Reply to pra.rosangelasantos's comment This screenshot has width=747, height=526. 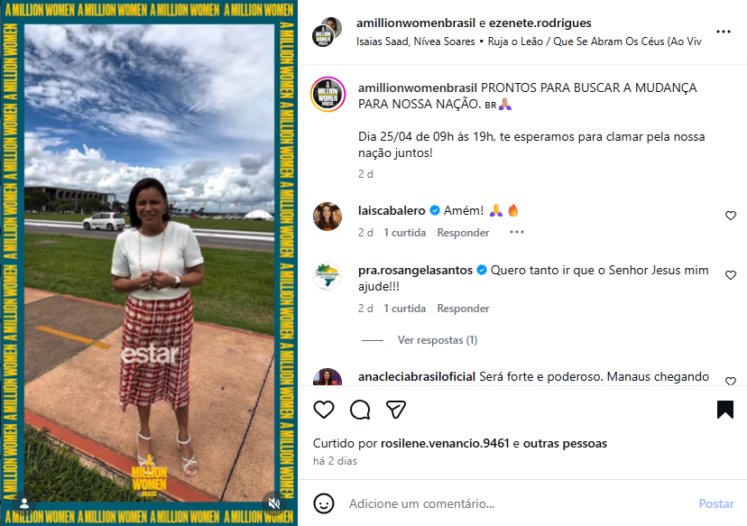(x=463, y=309)
